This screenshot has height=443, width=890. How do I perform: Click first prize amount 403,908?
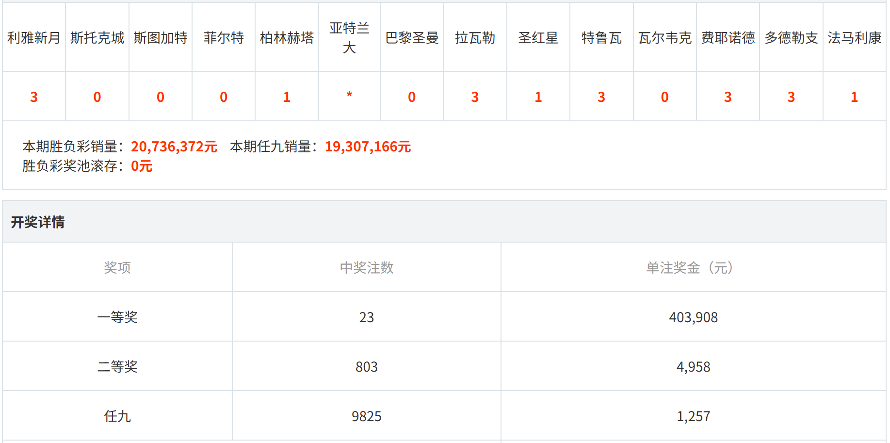tap(694, 317)
